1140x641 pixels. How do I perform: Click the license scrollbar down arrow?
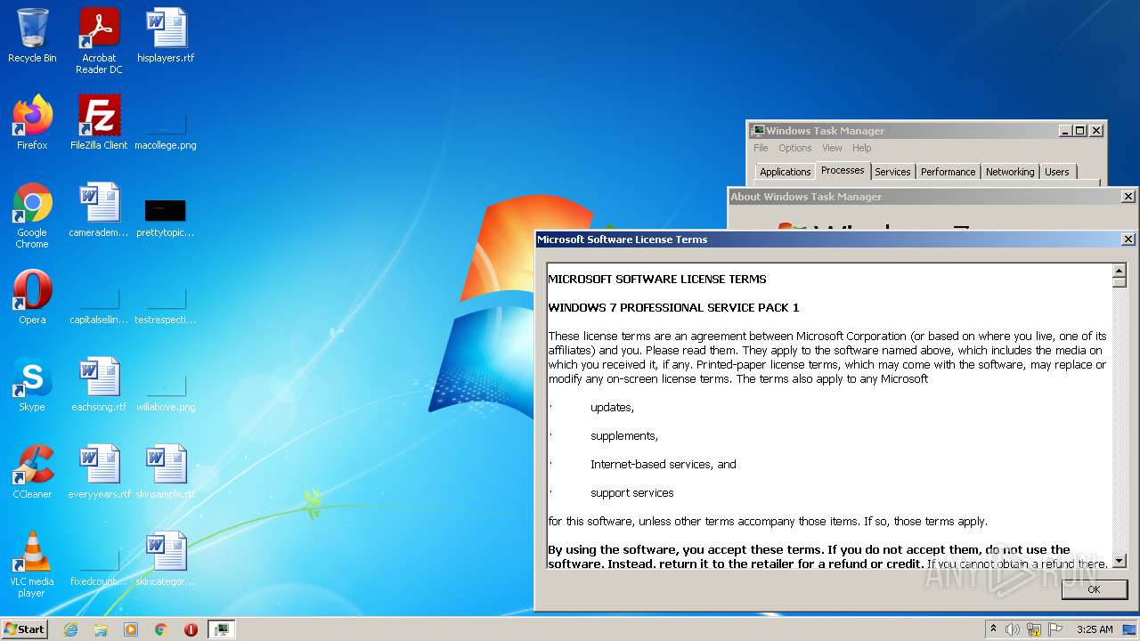pos(1120,561)
